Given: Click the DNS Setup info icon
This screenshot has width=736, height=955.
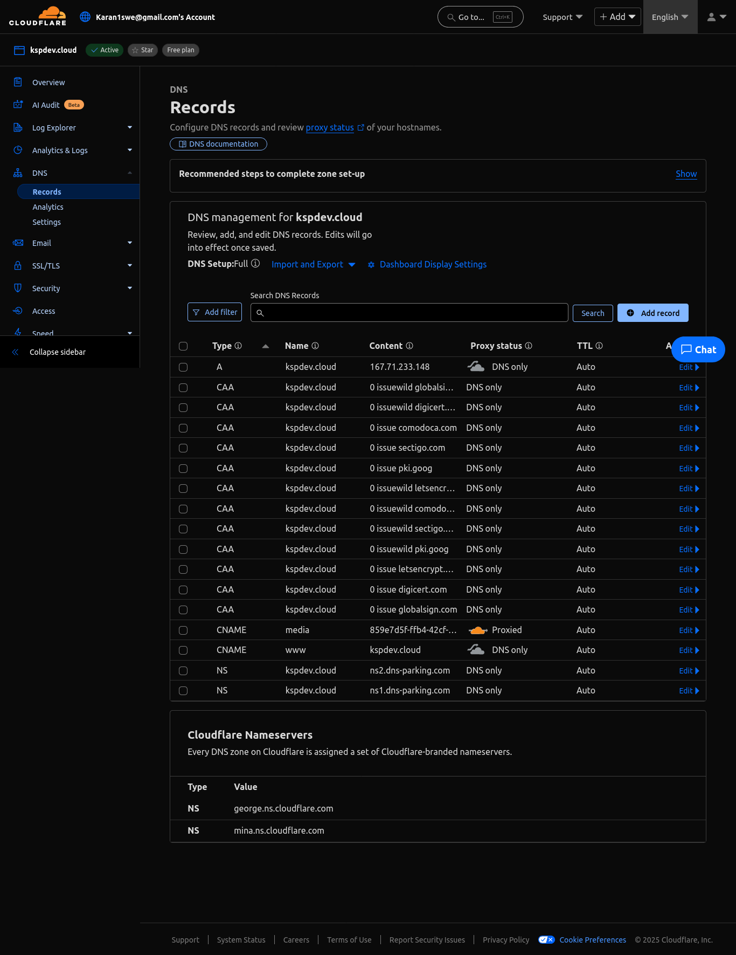Looking at the screenshot, I should (255, 264).
